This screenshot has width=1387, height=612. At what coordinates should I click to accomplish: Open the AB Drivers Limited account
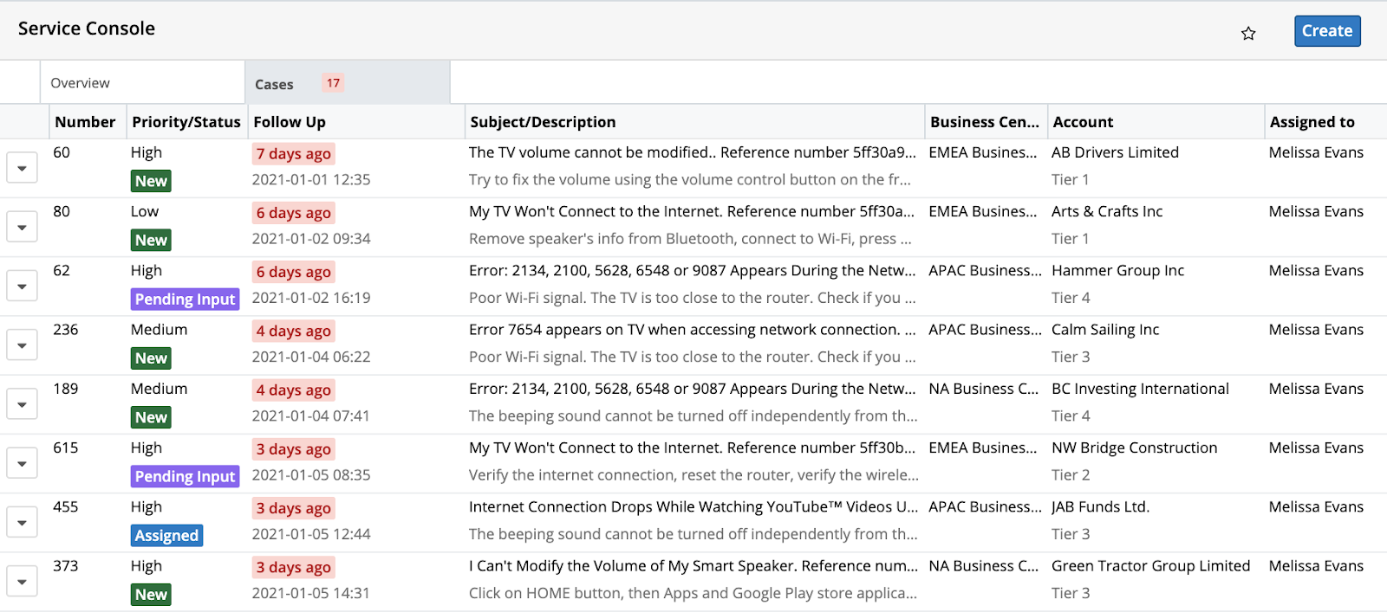[x=1115, y=152]
